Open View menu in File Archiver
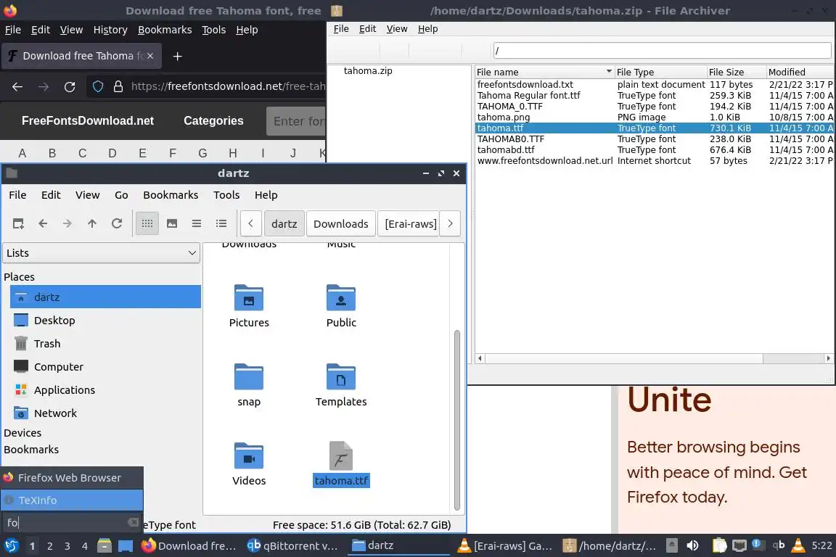This screenshot has height=557, width=836. pos(397,29)
